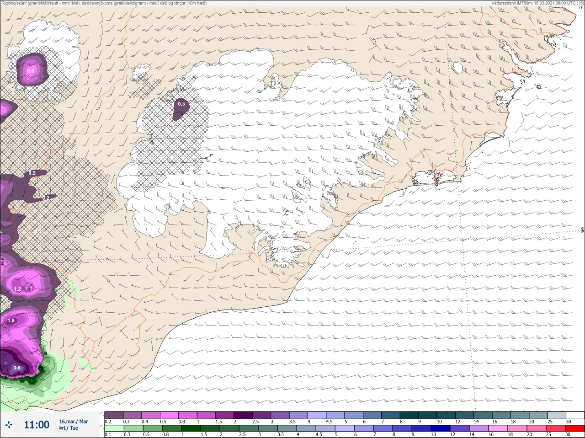Select the bright pink 0.5–0.8 snow legend swatch
Viewport: 585px width, 438px height.
point(170,415)
